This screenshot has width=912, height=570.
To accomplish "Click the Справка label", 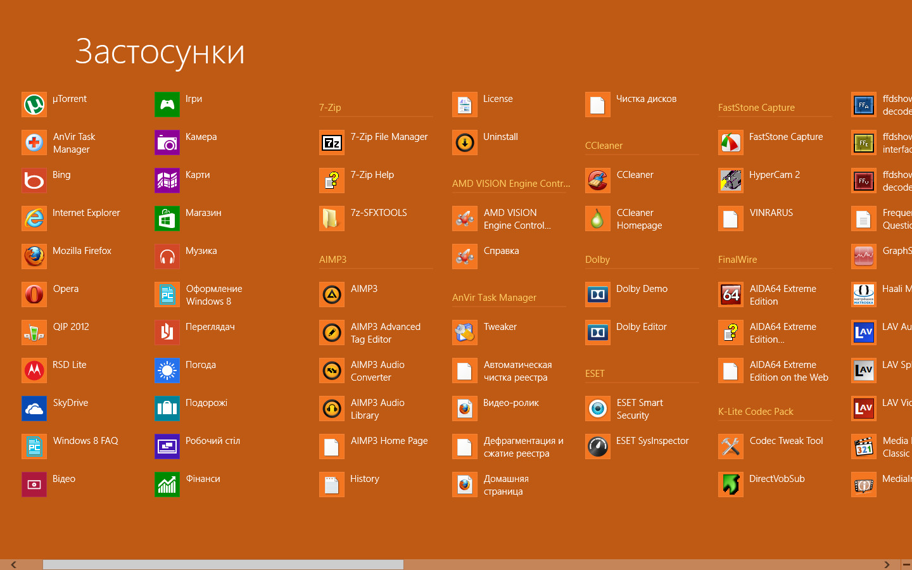I will (x=502, y=251).
